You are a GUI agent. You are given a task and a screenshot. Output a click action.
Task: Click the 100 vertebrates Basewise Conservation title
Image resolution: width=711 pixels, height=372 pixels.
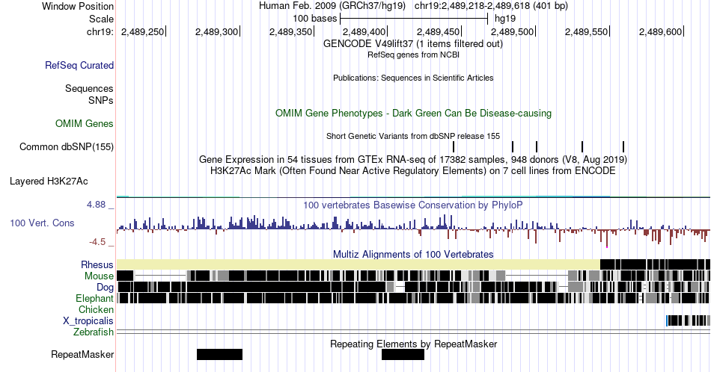coord(413,205)
